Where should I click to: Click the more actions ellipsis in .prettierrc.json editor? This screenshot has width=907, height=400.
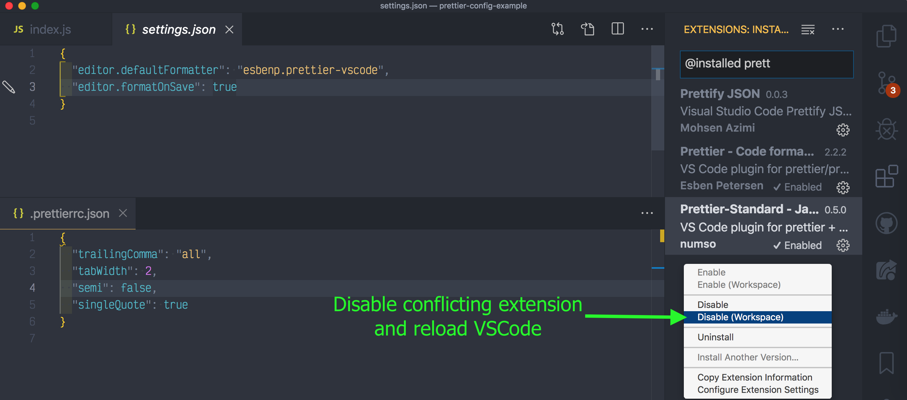(x=647, y=213)
